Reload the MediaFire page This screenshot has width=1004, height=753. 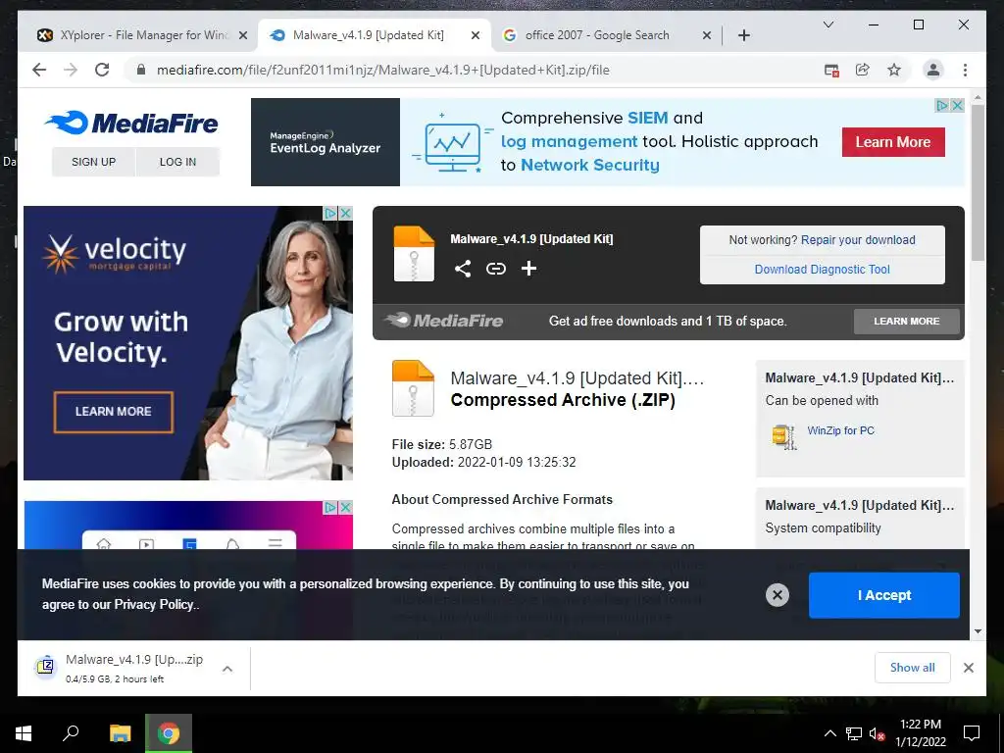click(x=102, y=70)
